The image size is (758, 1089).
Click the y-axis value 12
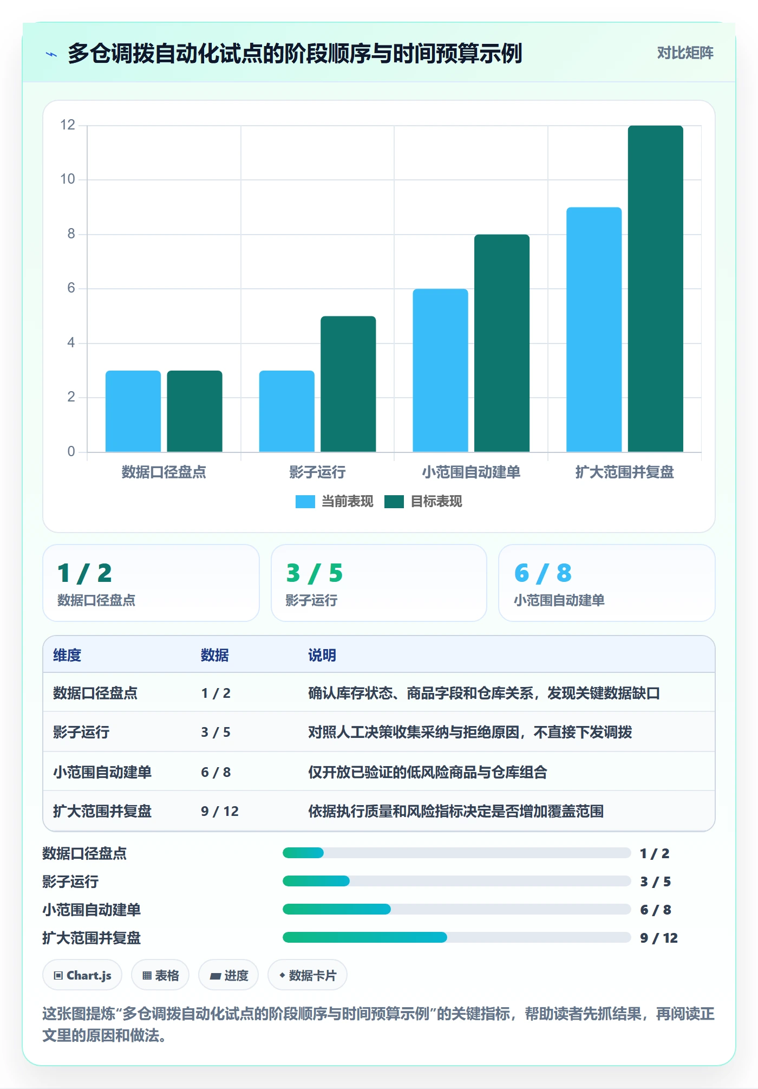pyautogui.click(x=68, y=125)
